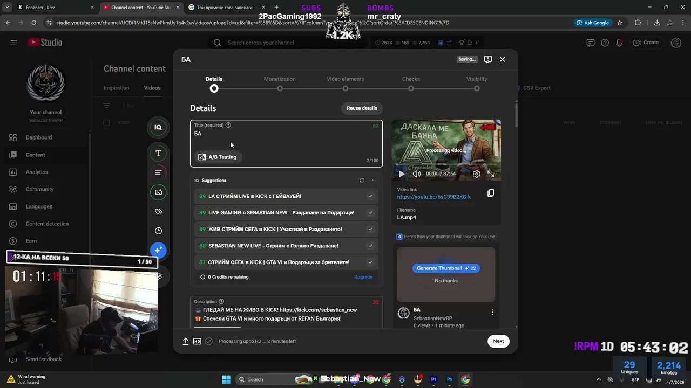Open Dashboard in the sidebar
Viewport: 691px width, 388px height.
point(45,137)
